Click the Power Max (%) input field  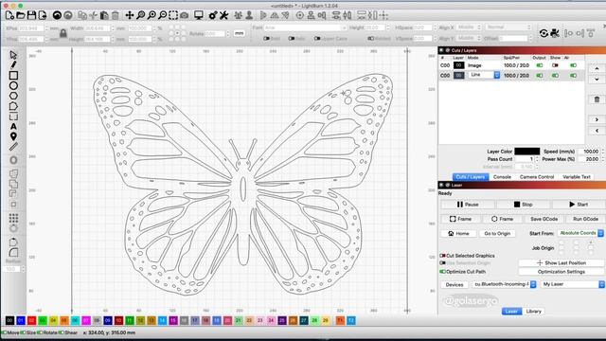tap(589, 159)
